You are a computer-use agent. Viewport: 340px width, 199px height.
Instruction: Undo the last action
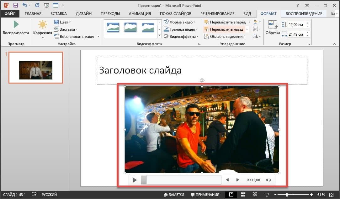(25, 5)
